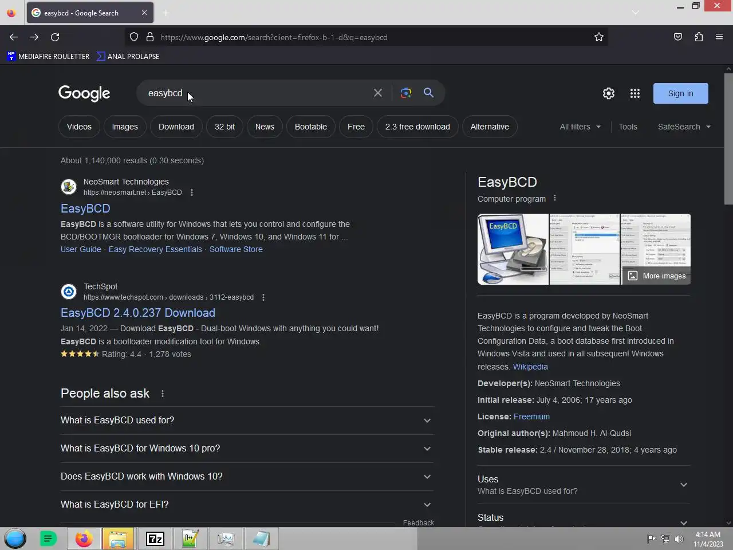Click the Google logo
Viewport: 733px width, 550px height.
84,93
